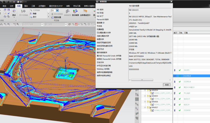Click the green checkmark beside D63R5
The image size is (210, 123).
pyautogui.click(x=180, y=70)
